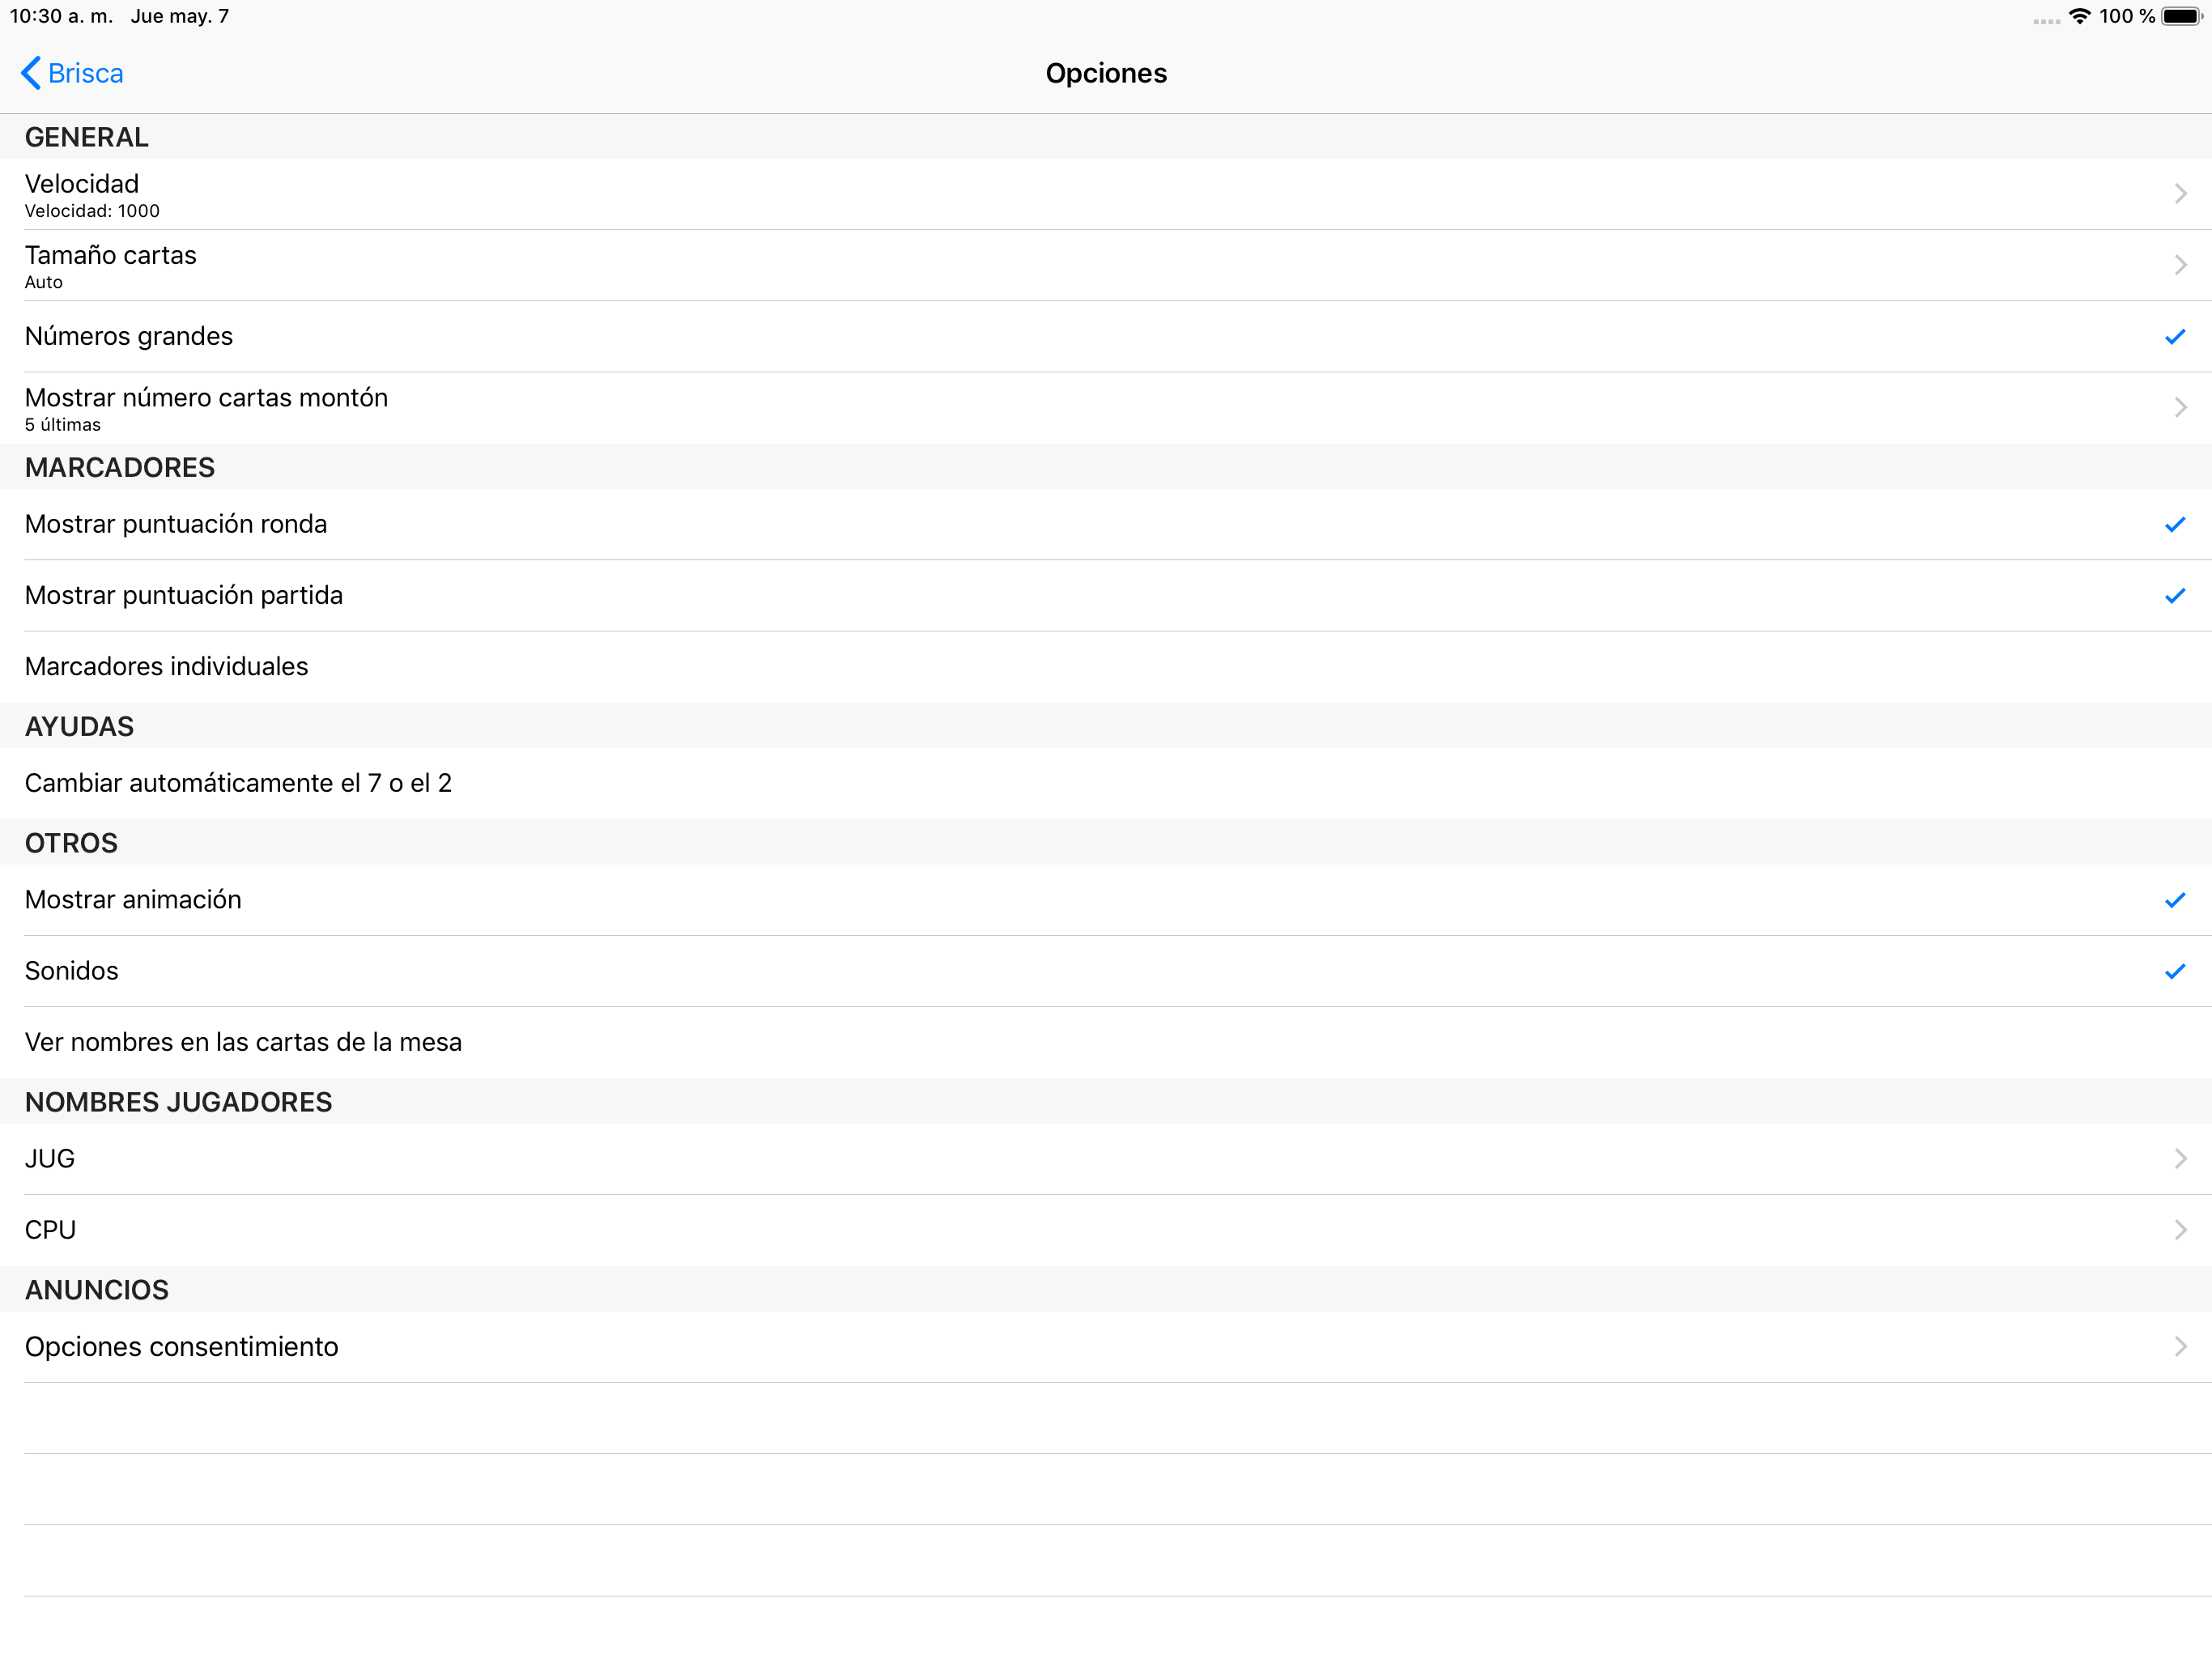Enable Cambiar automáticamente el 7 o el 2

[x=238, y=783]
